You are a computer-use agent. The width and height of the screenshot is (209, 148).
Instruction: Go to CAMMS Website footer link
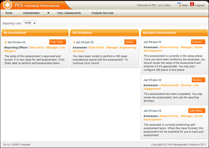pyautogui.click(x=16, y=145)
